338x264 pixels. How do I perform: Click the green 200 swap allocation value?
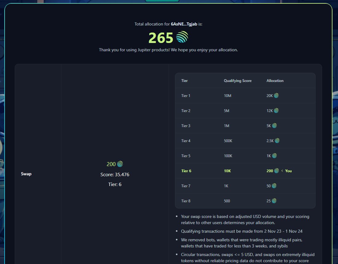coord(111,164)
